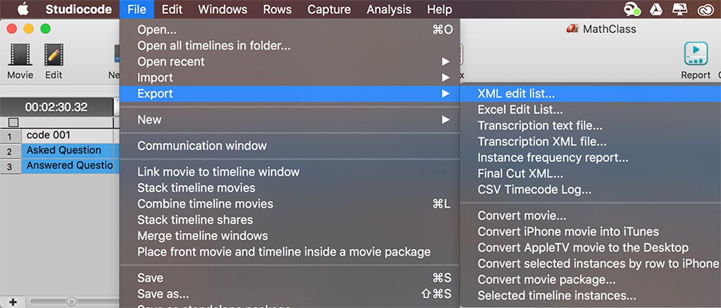The image size is (721, 308).
Task: Click the Movie toolbar icon
Action: [20, 61]
